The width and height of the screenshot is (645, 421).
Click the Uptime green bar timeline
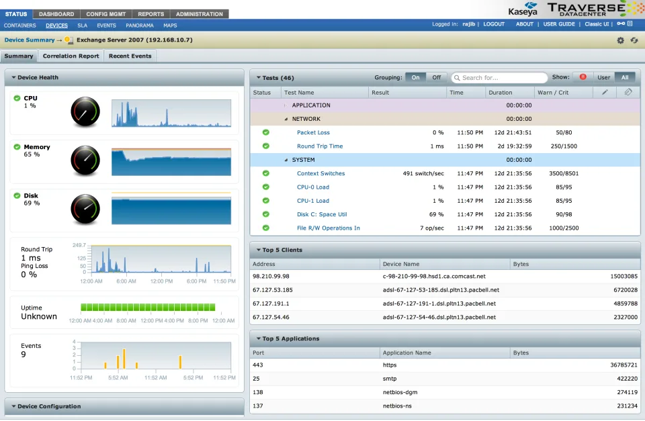pos(148,307)
